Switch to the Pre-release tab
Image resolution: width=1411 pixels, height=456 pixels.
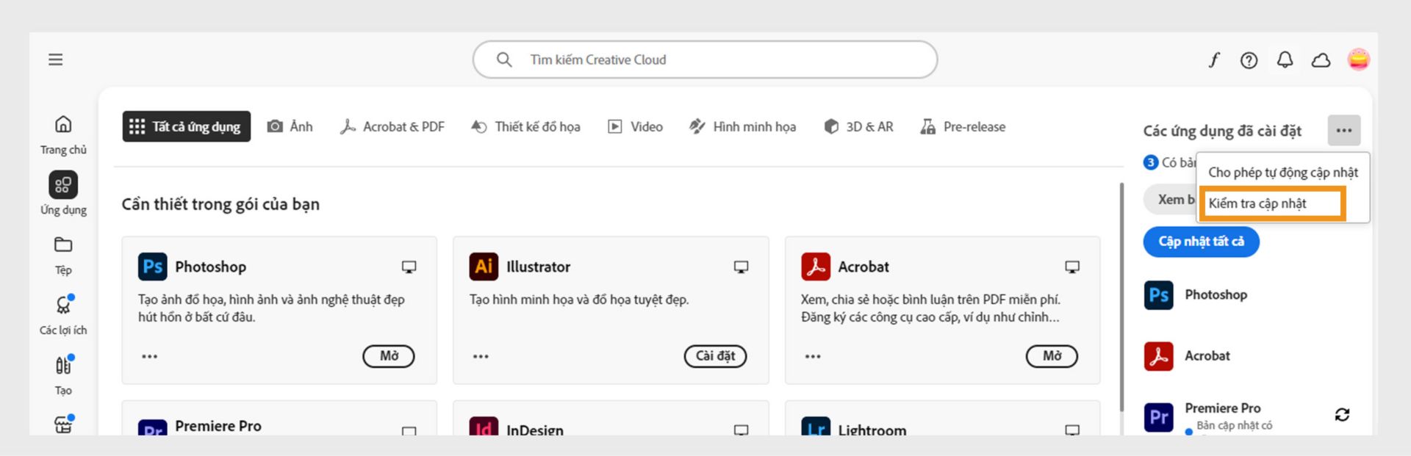963,126
